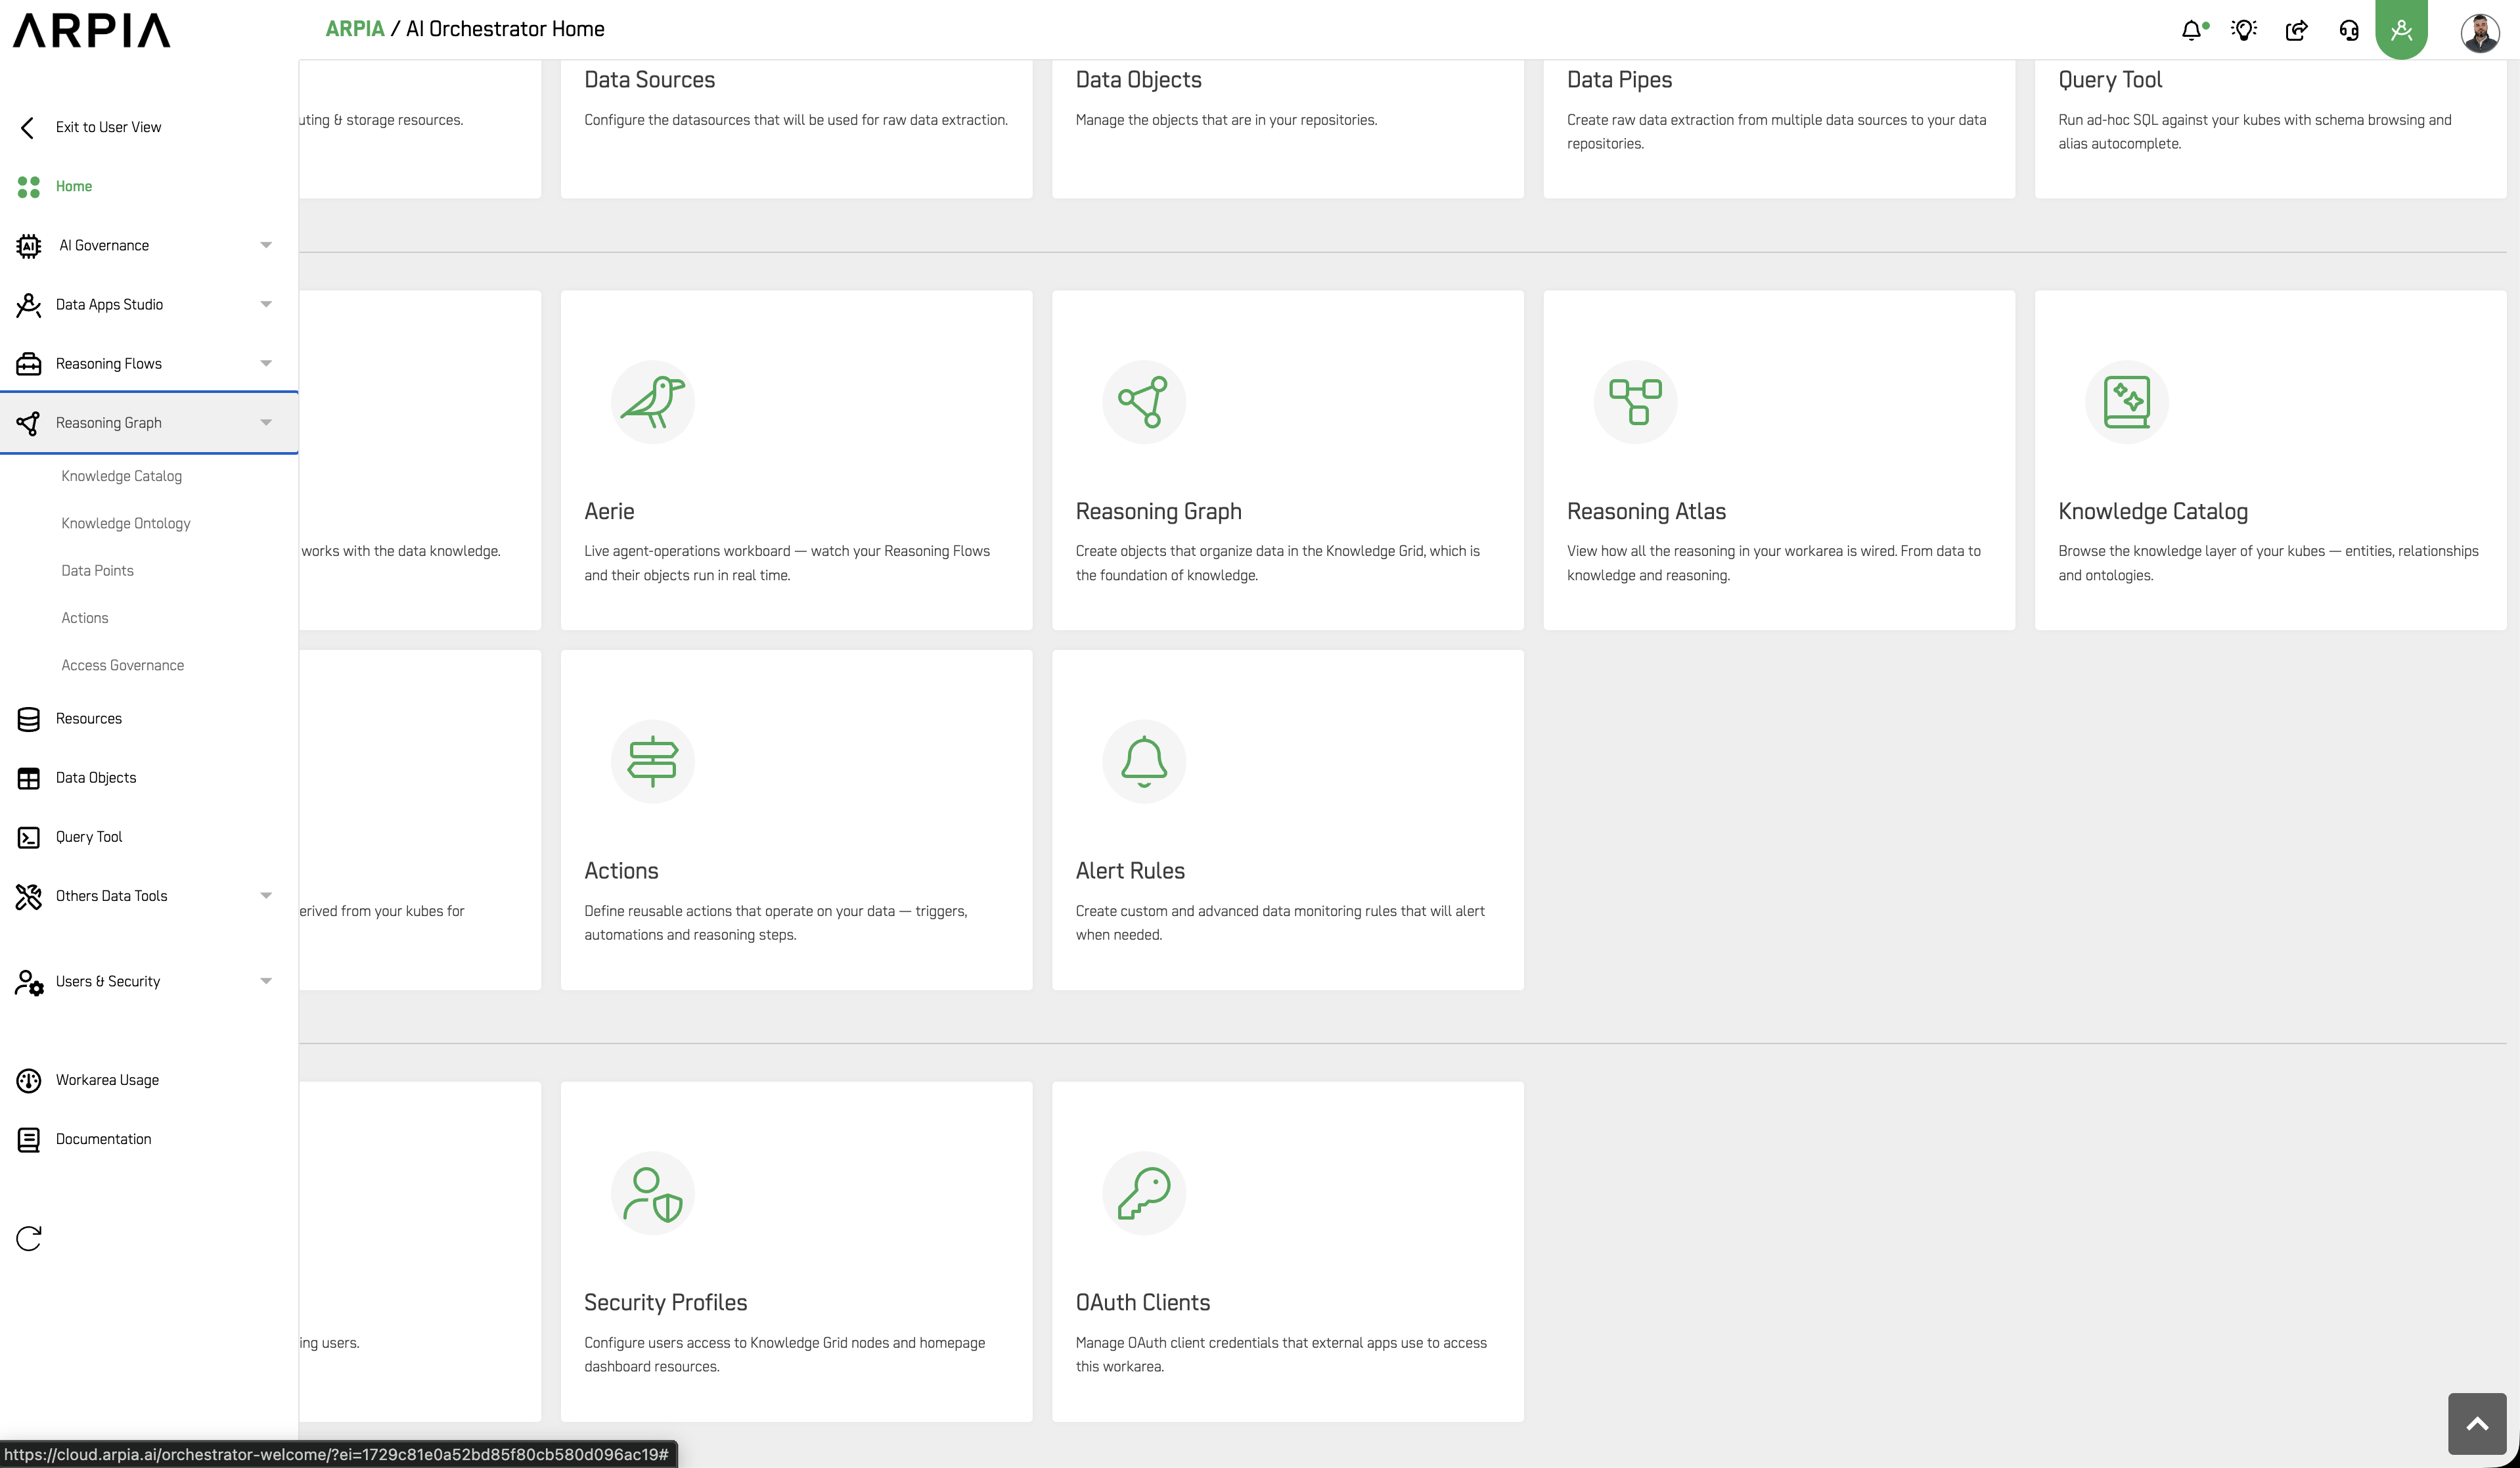Open the notifications bell icon
Image resolution: width=2520 pixels, height=1468 pixels.
coord(2193,30)
